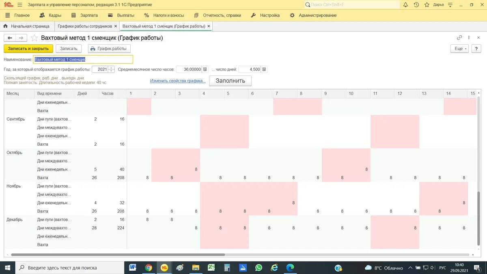Click the Записать button
Image resolution: width=487 pixels, height=274 pixels.
pos(69,49)
